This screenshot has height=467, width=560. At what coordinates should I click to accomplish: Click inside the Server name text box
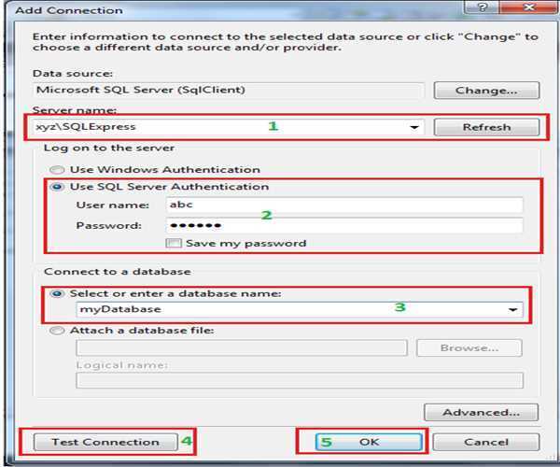(x=215, y=127)
